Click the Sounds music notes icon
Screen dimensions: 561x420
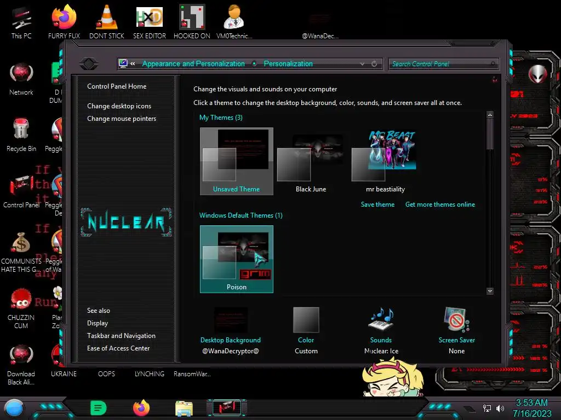pos(381,319)
